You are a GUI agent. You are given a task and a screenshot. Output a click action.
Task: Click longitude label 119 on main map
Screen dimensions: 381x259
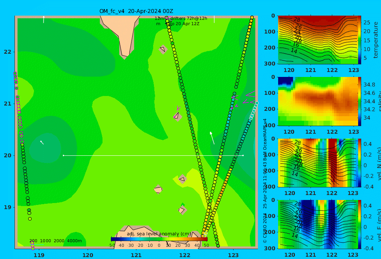[39, 255]
